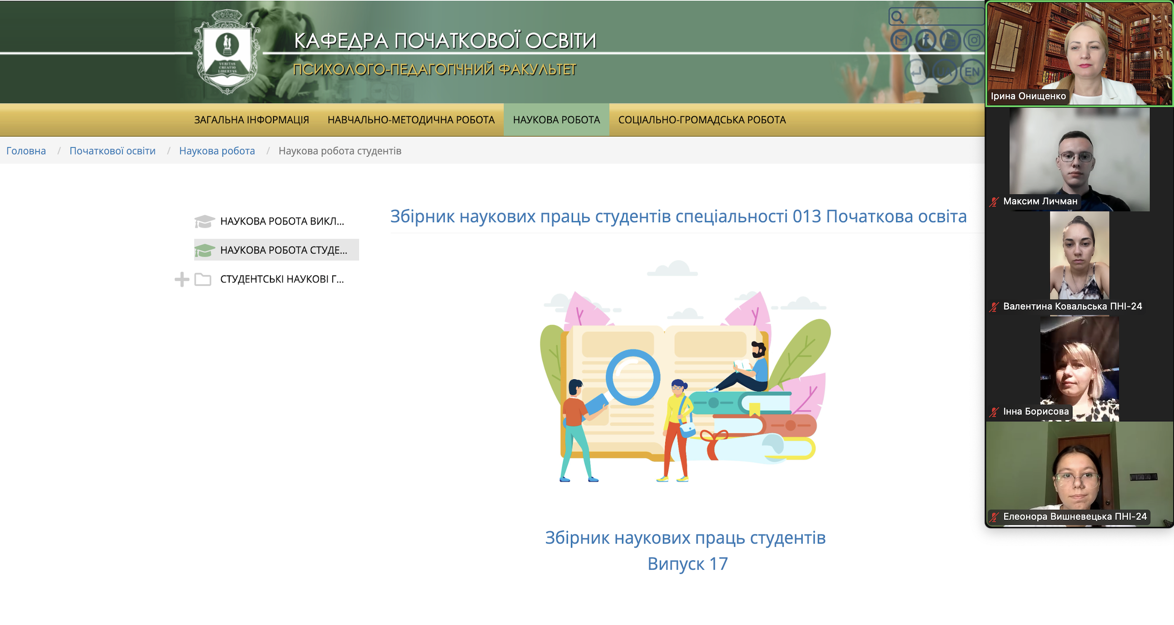Go to Головна breadcrumb link
The image size is (1174, 625).
click(x=26, y=151)
